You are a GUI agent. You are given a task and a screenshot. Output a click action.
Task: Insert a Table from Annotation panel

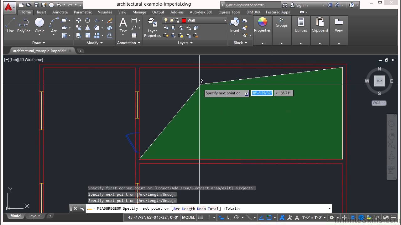134,35
